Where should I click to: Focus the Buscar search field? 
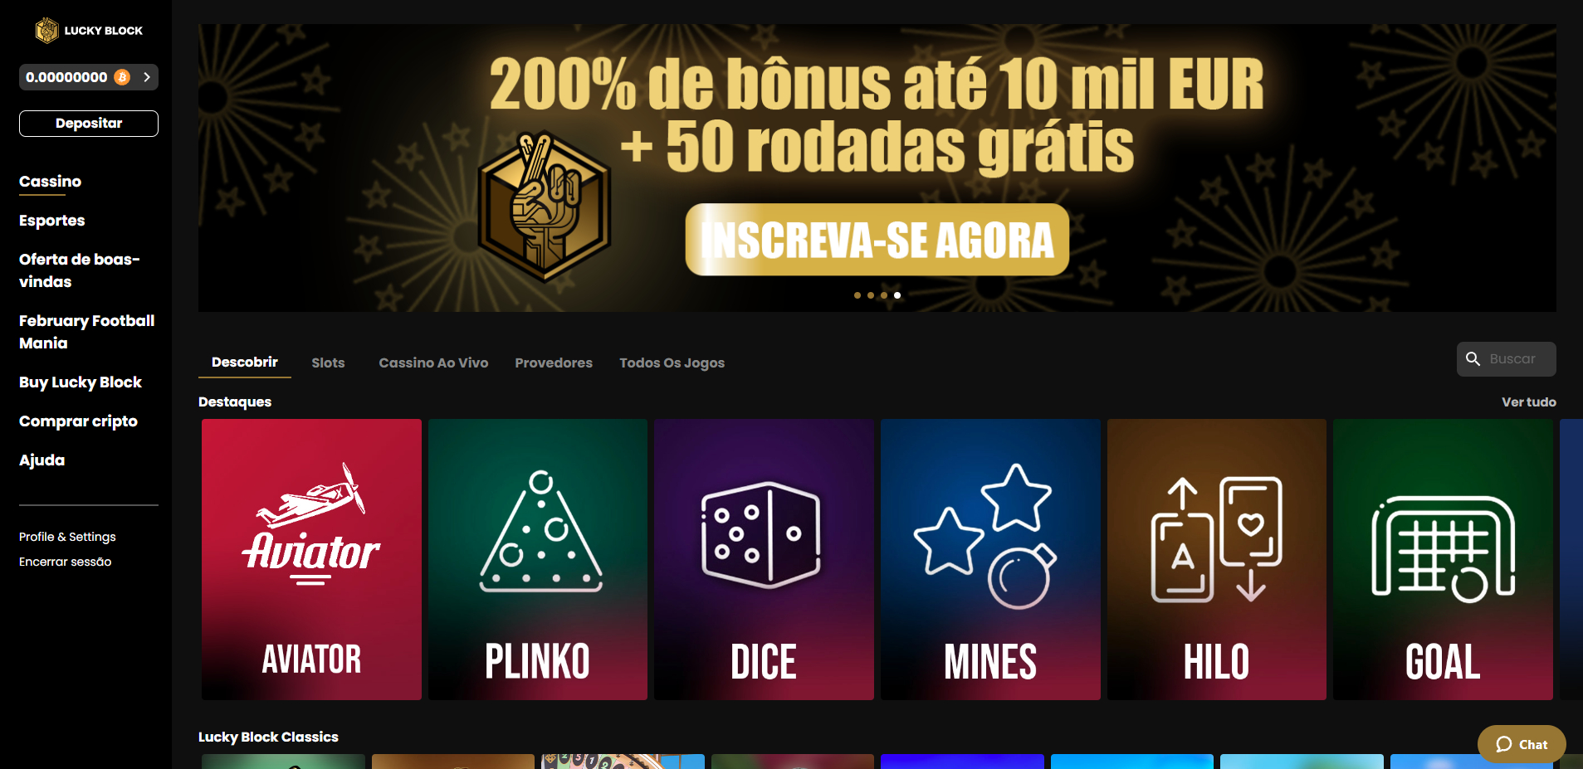pyautogui.click(x=1507, y=358)
